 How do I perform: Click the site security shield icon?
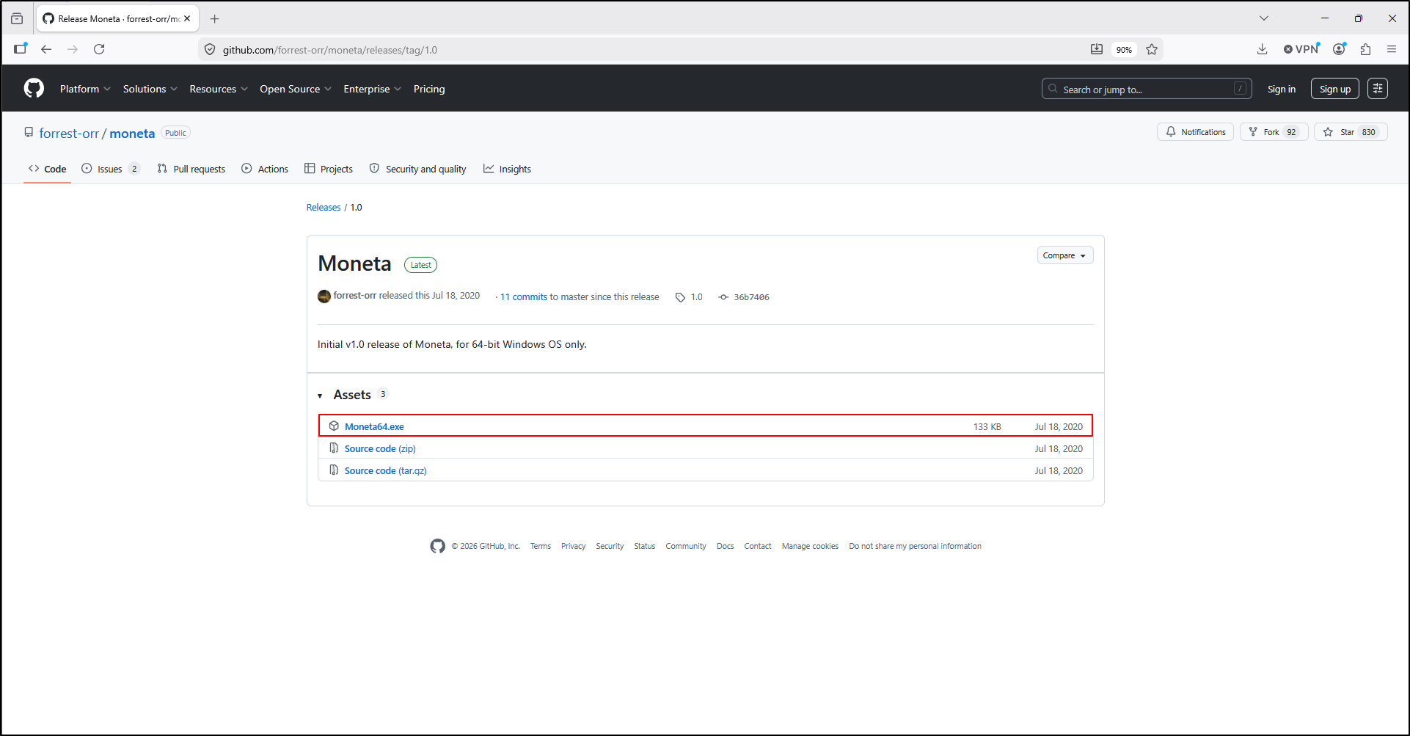click(x=210, y=50)
